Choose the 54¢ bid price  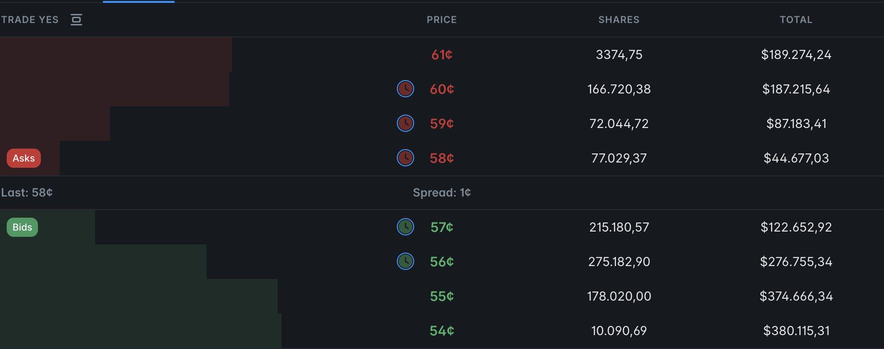click(442, 331)
